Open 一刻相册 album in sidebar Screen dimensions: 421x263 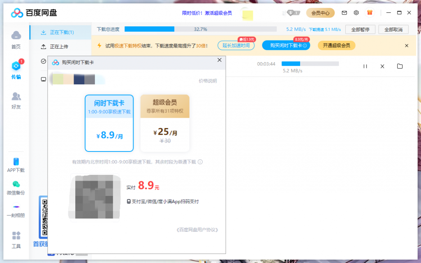pyautogui.click(x=16, y=211)
